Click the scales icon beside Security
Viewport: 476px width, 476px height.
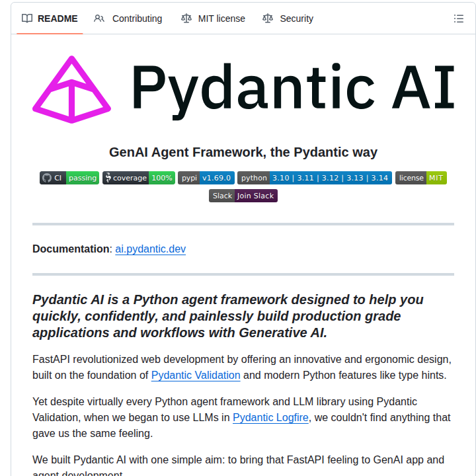(x=268, y=19)
